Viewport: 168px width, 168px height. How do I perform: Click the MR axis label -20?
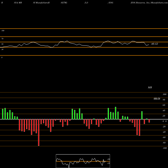(x=164, y=127)
